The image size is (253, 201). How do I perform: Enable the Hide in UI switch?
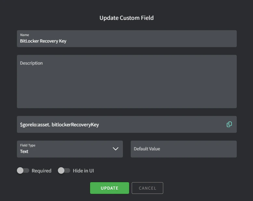[64, 170]
